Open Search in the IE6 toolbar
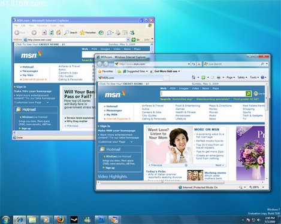 tap(71, 32)
